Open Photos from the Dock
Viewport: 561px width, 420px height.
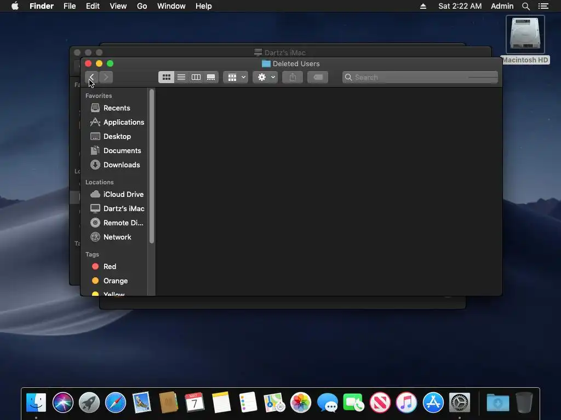pos(301,402)
